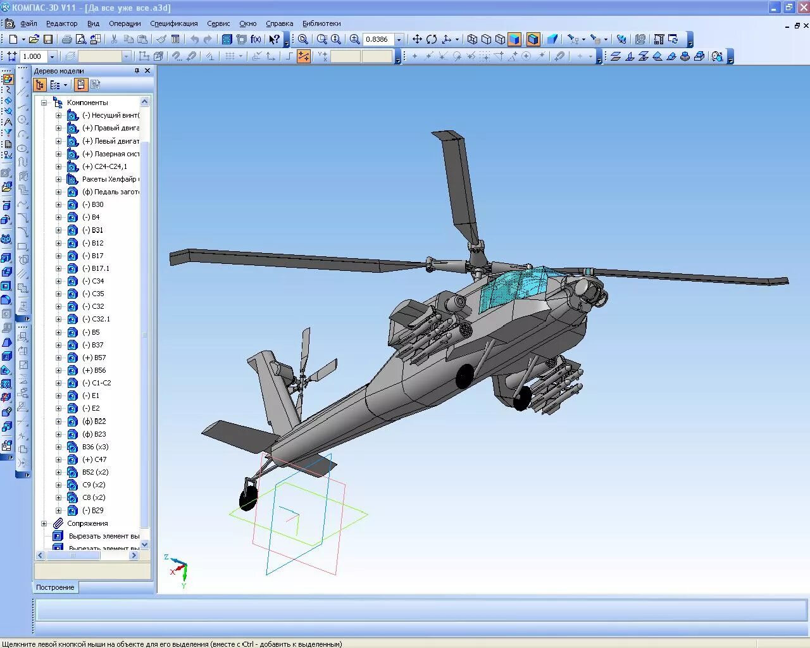Expand the Сопряжения tree node
Viewport: 810px width, 648px height.
tap(44, 523)
